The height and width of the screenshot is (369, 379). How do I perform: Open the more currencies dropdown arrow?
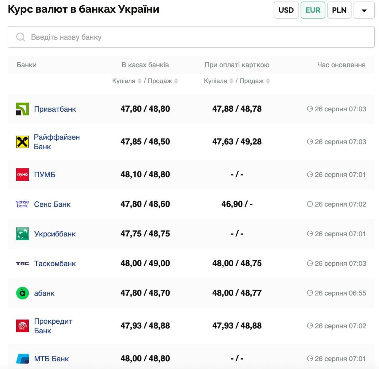pos(364,10)
